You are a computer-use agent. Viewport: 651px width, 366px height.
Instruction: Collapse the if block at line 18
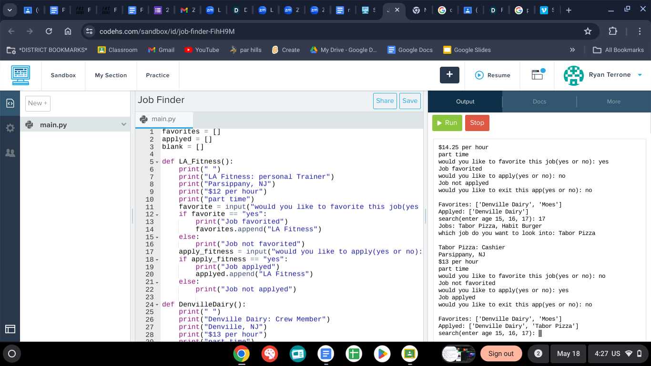click(157, 260)
